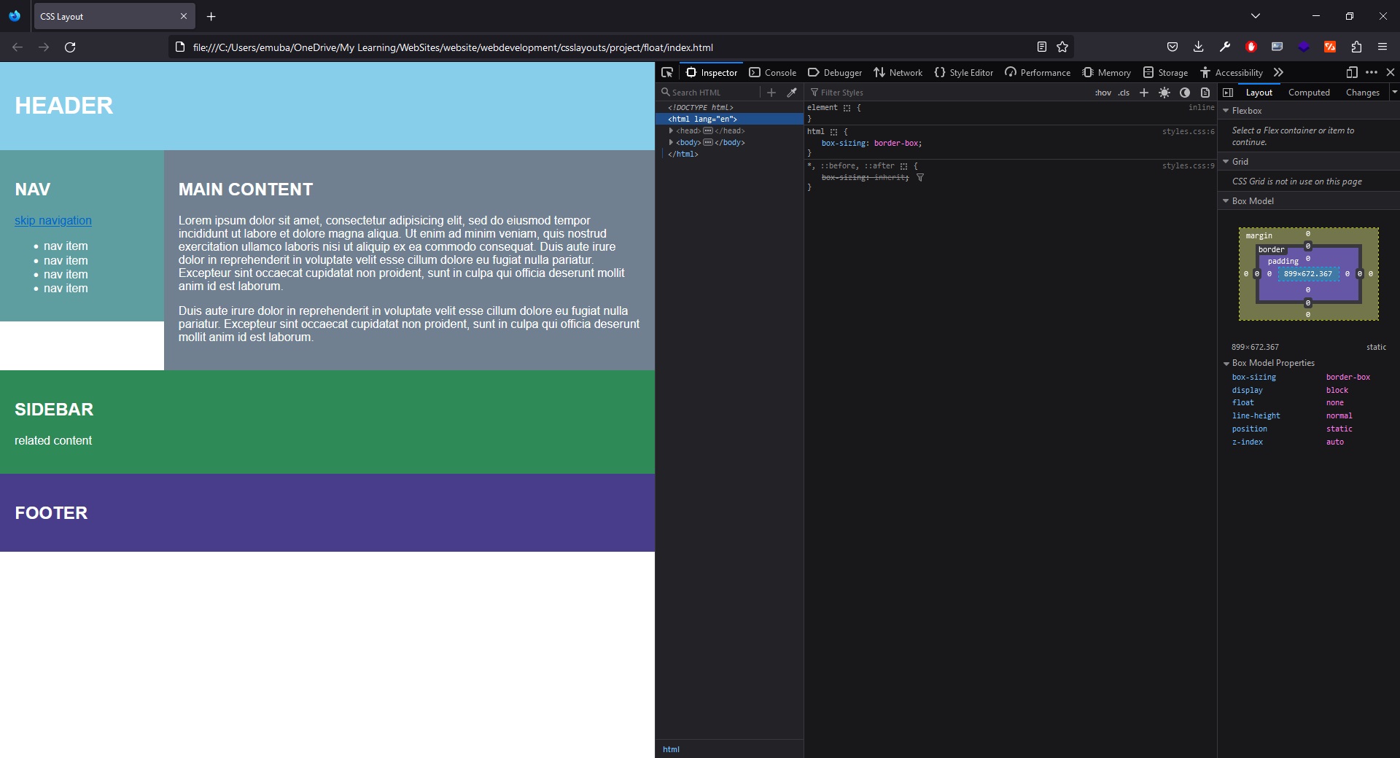The height and width of the screenshot is (758, 1400).
Task: Create a new node button
Action: (x=771, y=93)
